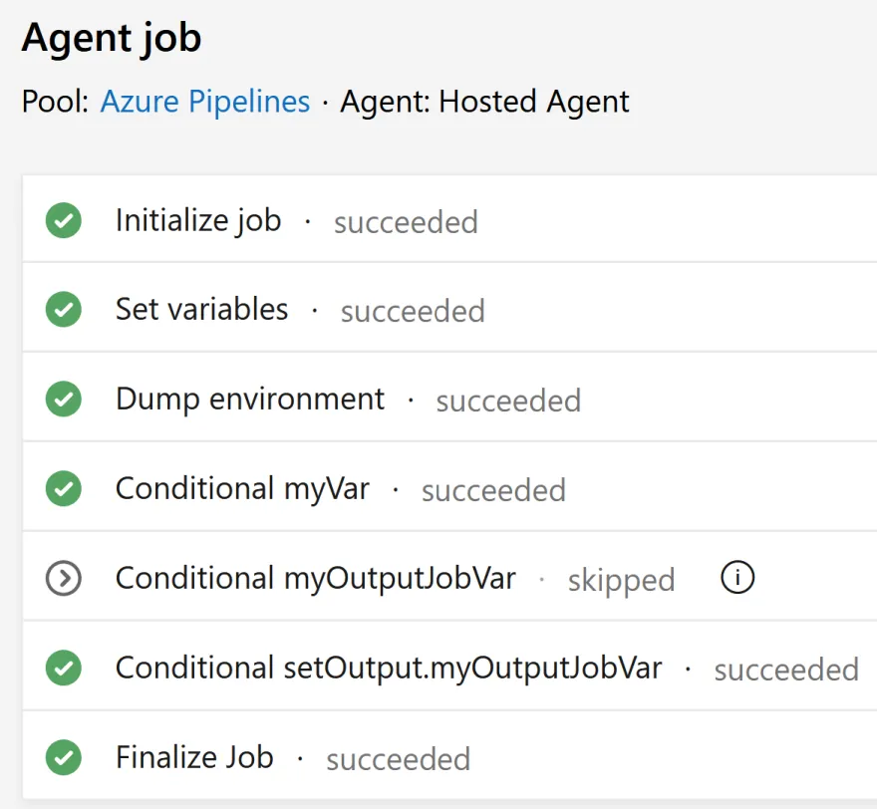Click succeeded status next to Finalize Job
877x809 pixels.
(x=399, y=759)
